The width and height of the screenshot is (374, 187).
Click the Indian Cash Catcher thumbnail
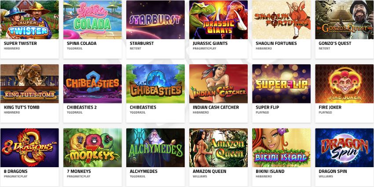click(x=219, y=84)
